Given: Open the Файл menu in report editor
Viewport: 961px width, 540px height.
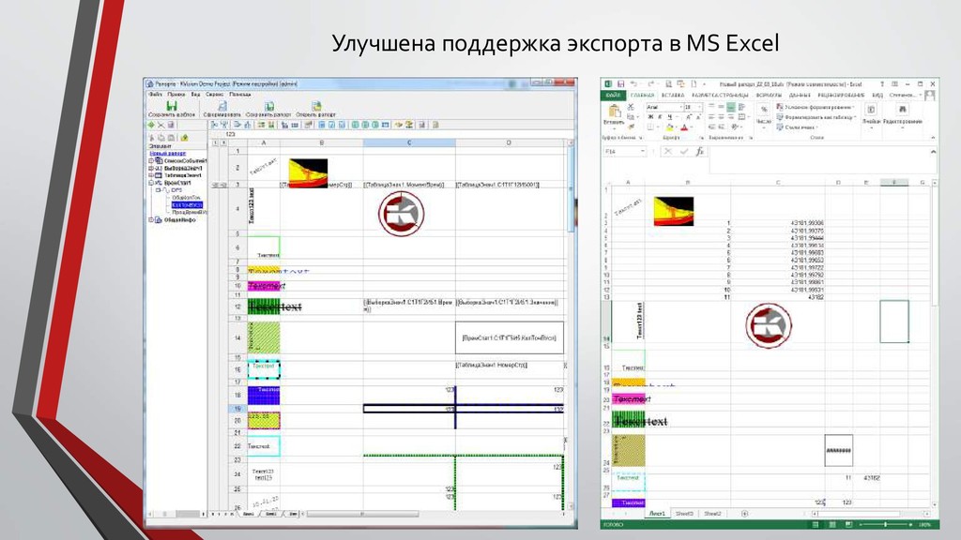Looking at the screenshot, I should point(155,95).
